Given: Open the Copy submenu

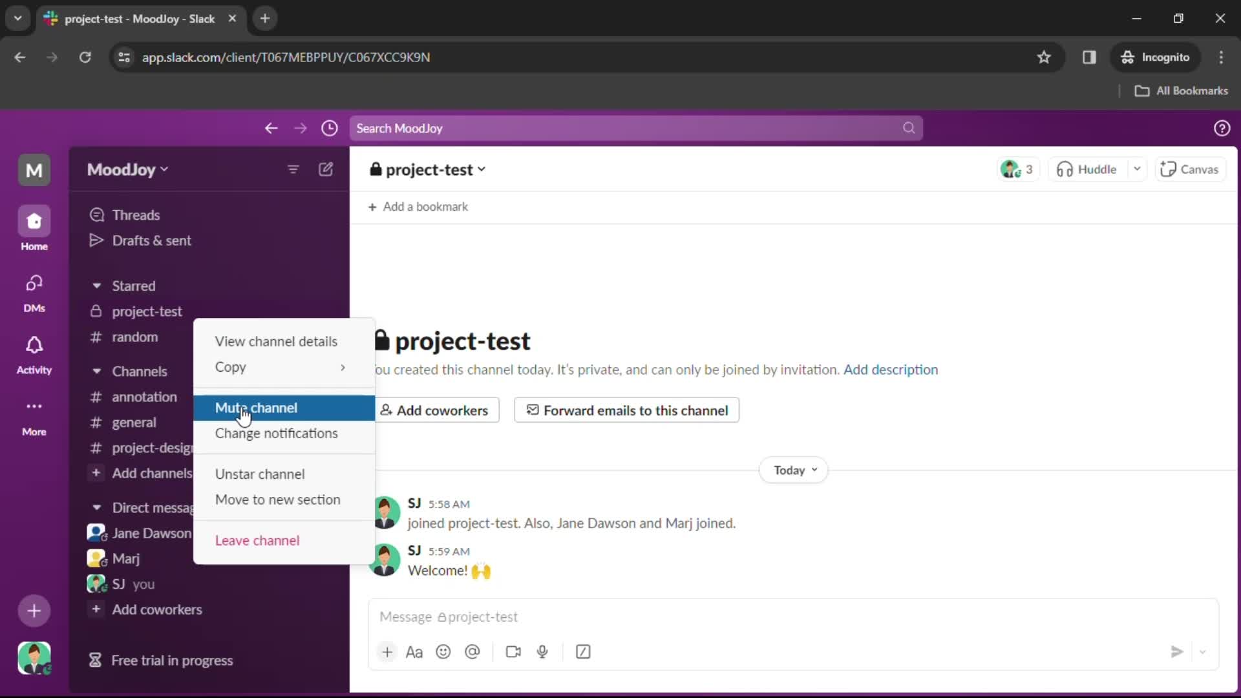Looking at the screenshot, I should coord(284,366).
